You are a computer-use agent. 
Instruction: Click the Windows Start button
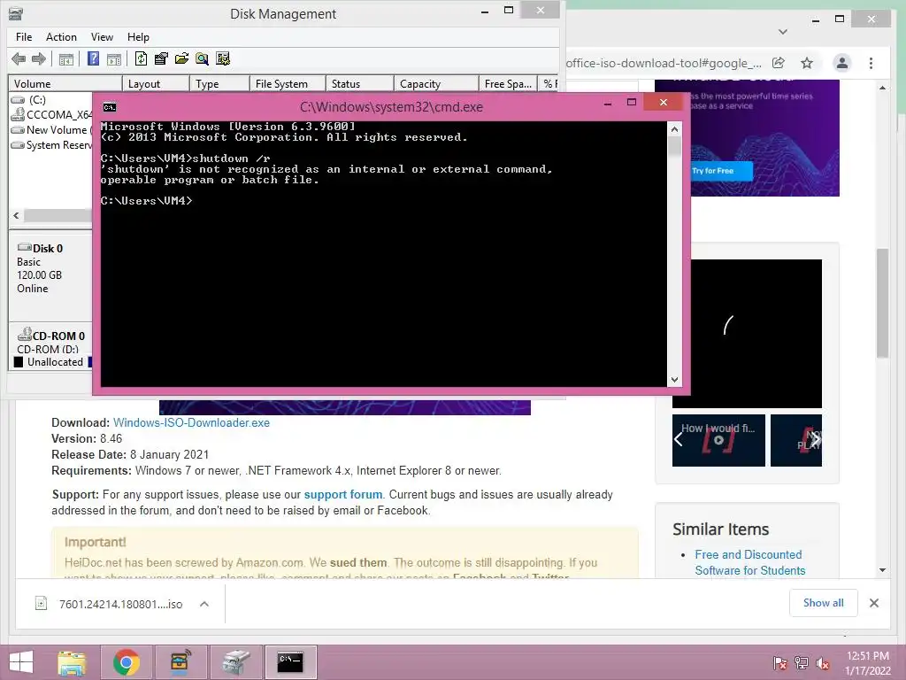point(21,662)
